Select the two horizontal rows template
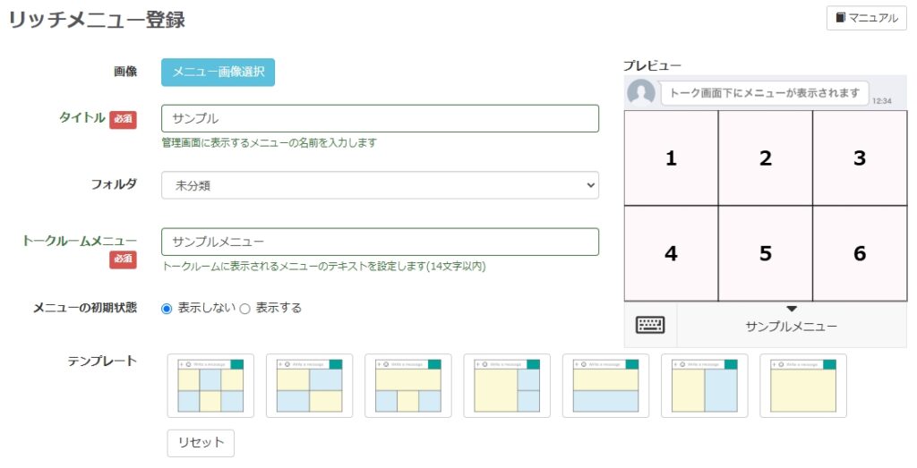This screenshot has width=917, height=468. click(605, 386)
